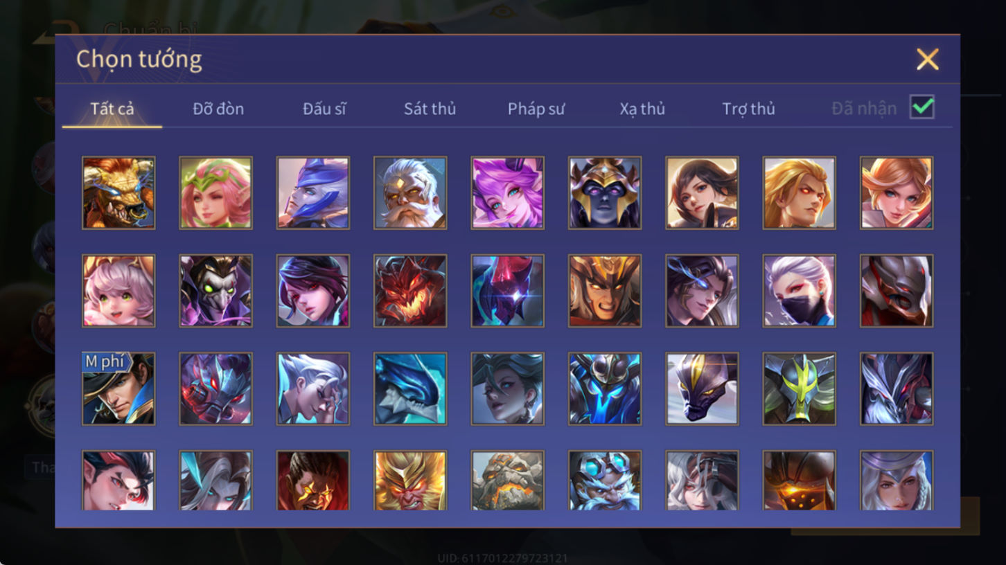1006x565 pixels.
Task: Pick the green-masked armored hero portrait
Action: point(799,388)
